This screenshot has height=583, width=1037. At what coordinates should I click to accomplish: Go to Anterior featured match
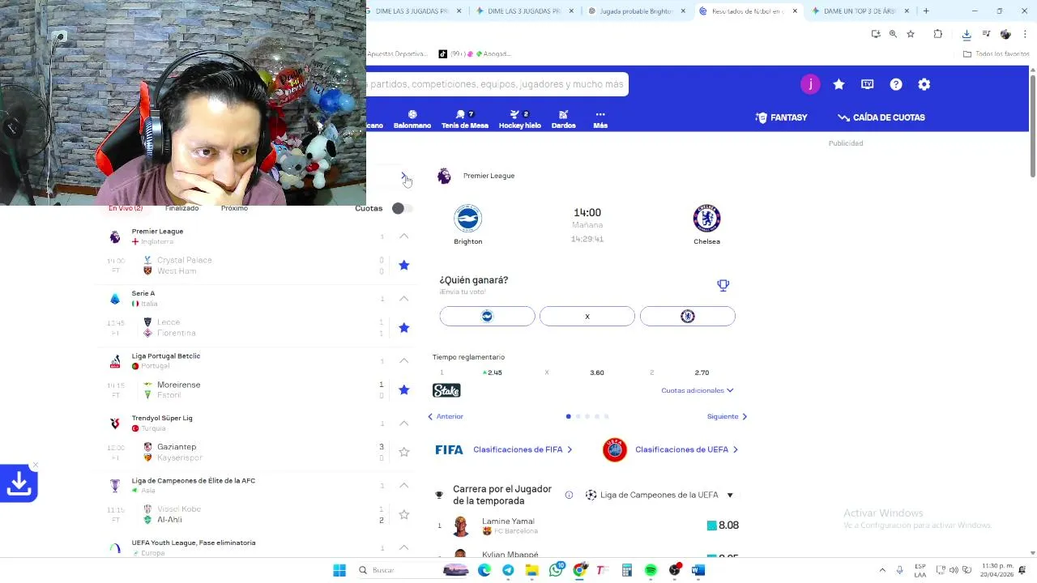click(x=446, y=416)
